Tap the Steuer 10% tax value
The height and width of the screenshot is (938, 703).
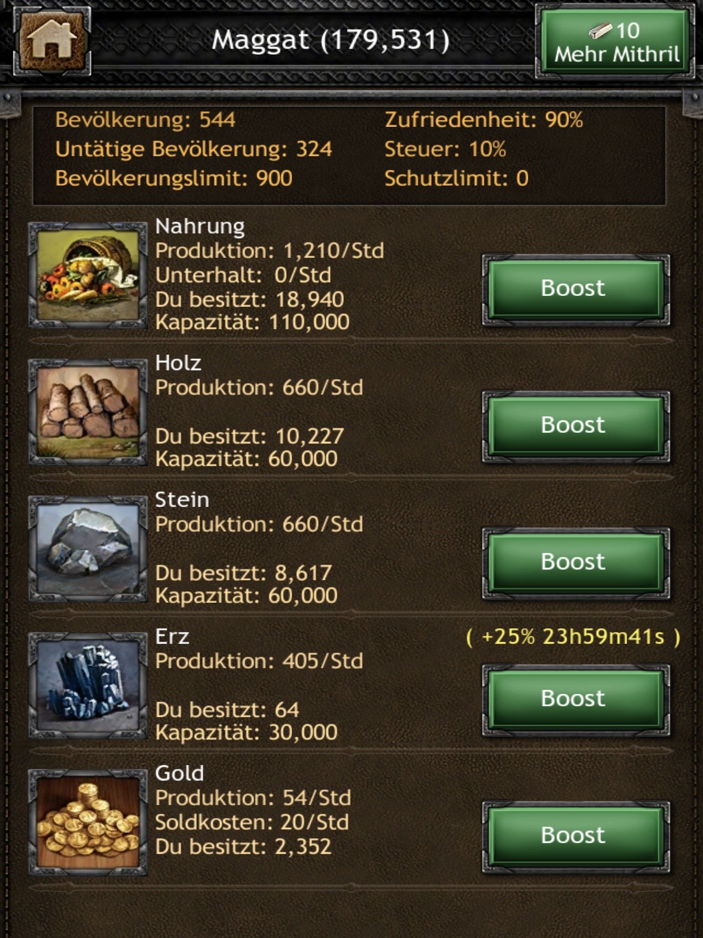(445, 149)
